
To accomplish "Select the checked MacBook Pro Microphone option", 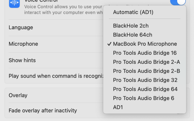I will click(145, 44).
